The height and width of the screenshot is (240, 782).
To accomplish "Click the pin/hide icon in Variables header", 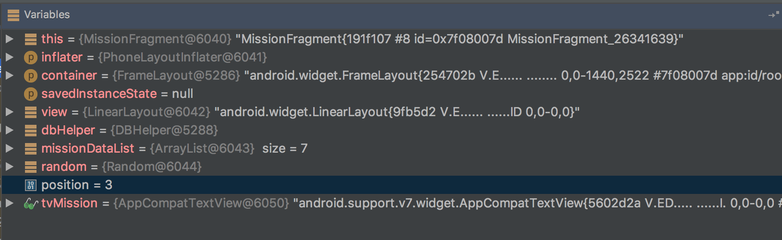I will [773, 15].
